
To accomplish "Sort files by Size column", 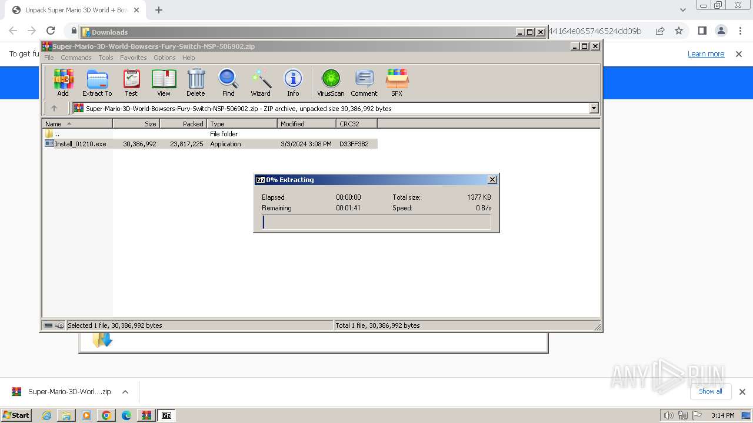I will (136, 124).
